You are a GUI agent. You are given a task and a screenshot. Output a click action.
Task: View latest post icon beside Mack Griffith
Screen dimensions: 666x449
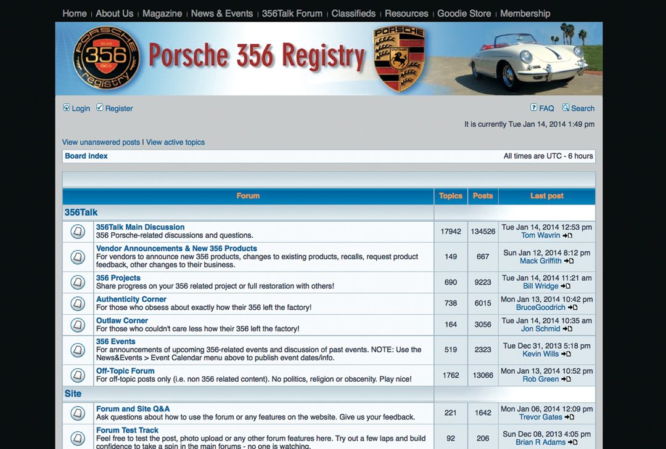pyautogui.click(x=569, y=261)
